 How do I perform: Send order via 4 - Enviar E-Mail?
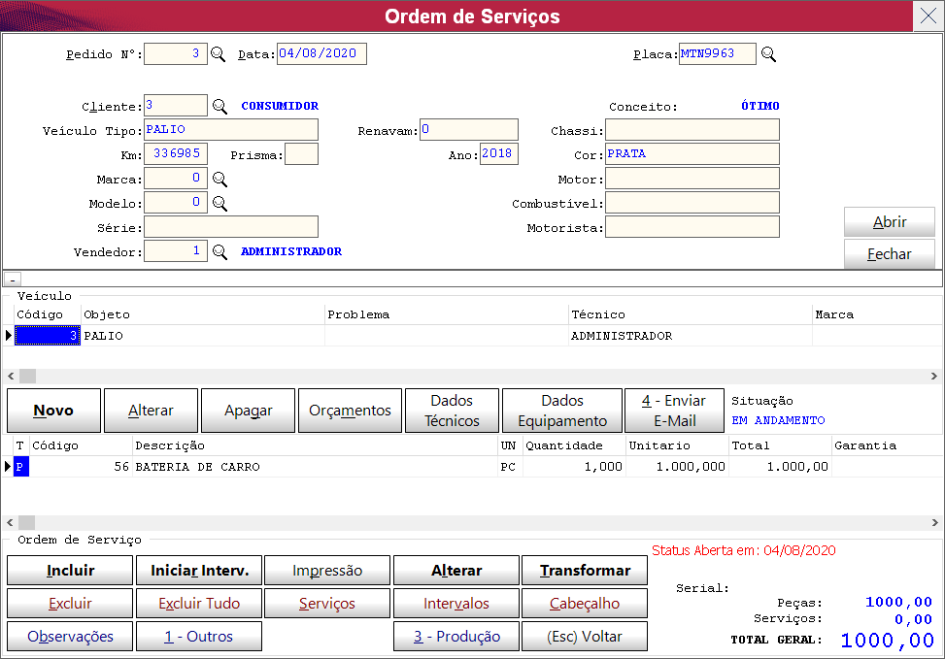click(674, 411)
